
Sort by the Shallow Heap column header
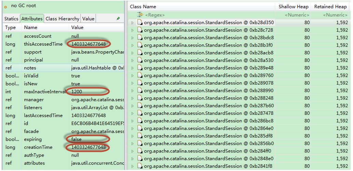[293, 6]
